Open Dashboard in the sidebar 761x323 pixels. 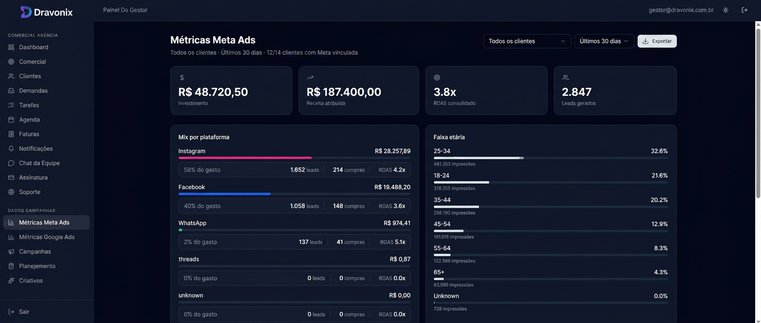46,47
